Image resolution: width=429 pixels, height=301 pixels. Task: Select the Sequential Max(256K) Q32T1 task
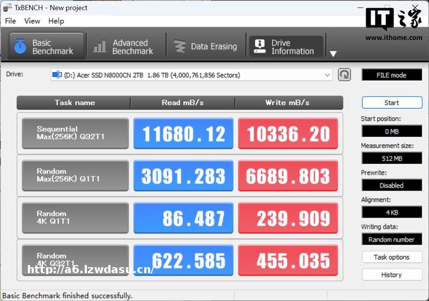pos(75,133)
